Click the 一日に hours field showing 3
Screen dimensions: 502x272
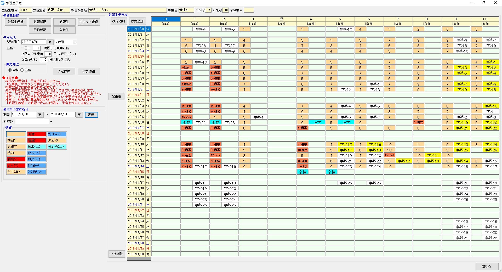[37, 48]
